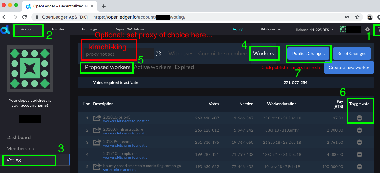Toggle vote for 201809-steemfest worker
380x173 pixels.
tap(359, 142)
